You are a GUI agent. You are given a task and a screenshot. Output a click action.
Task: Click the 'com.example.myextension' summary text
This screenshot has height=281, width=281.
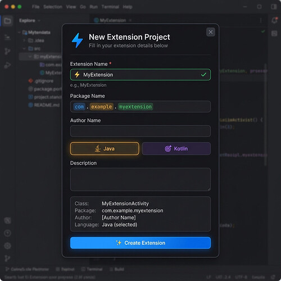coord(133,211)
